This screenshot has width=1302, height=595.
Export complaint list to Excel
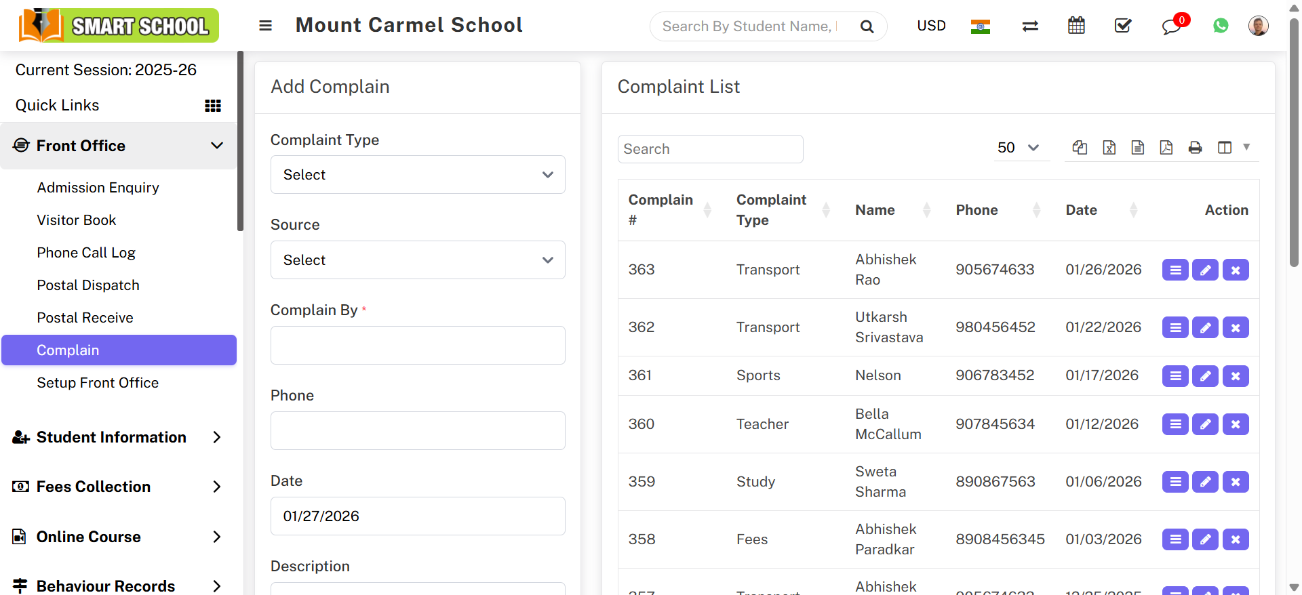1109,148
